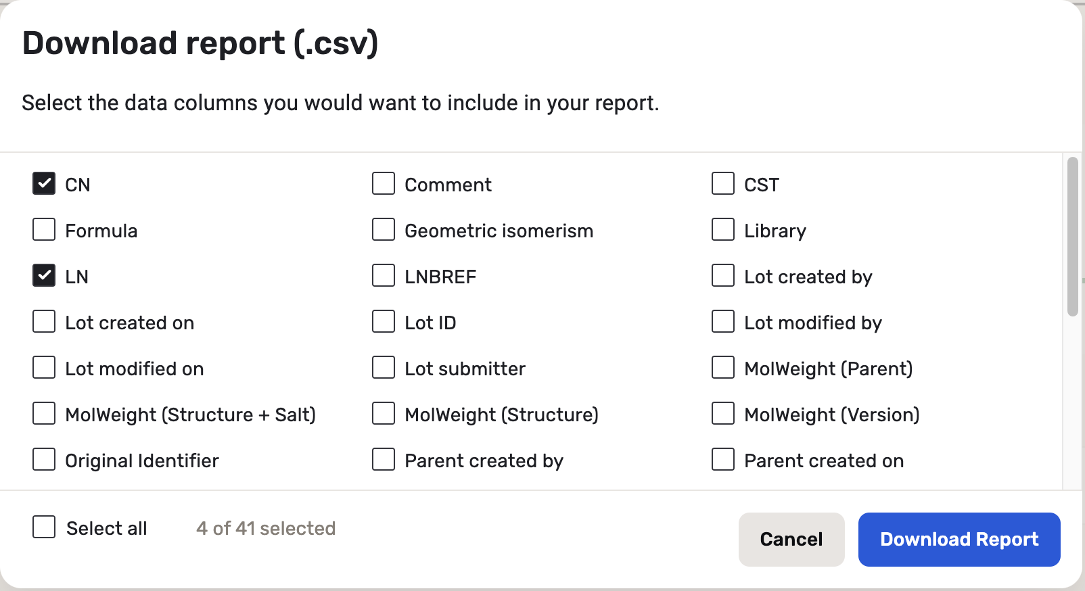This screenshot has width=1085, height=591.
Task: Click the Download Report button
Action: pos(959,539)
